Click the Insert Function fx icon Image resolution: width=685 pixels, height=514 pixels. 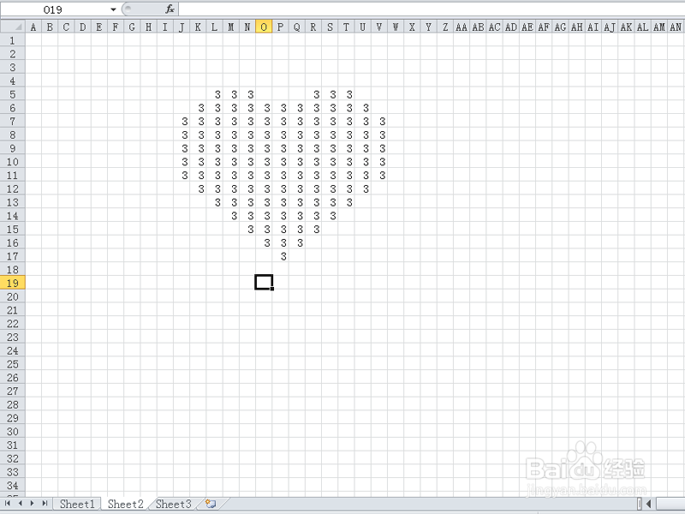[x=170, y=9]
